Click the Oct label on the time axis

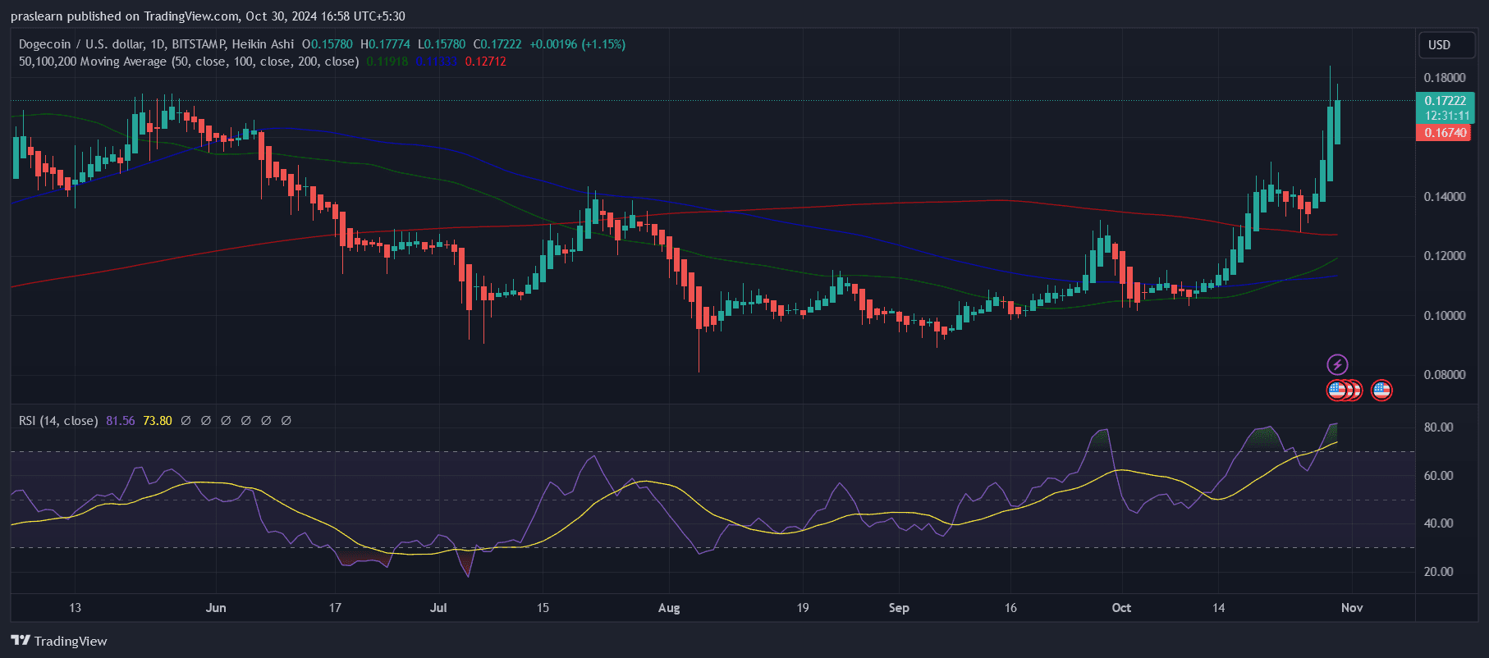click(x=1121, y=608)
